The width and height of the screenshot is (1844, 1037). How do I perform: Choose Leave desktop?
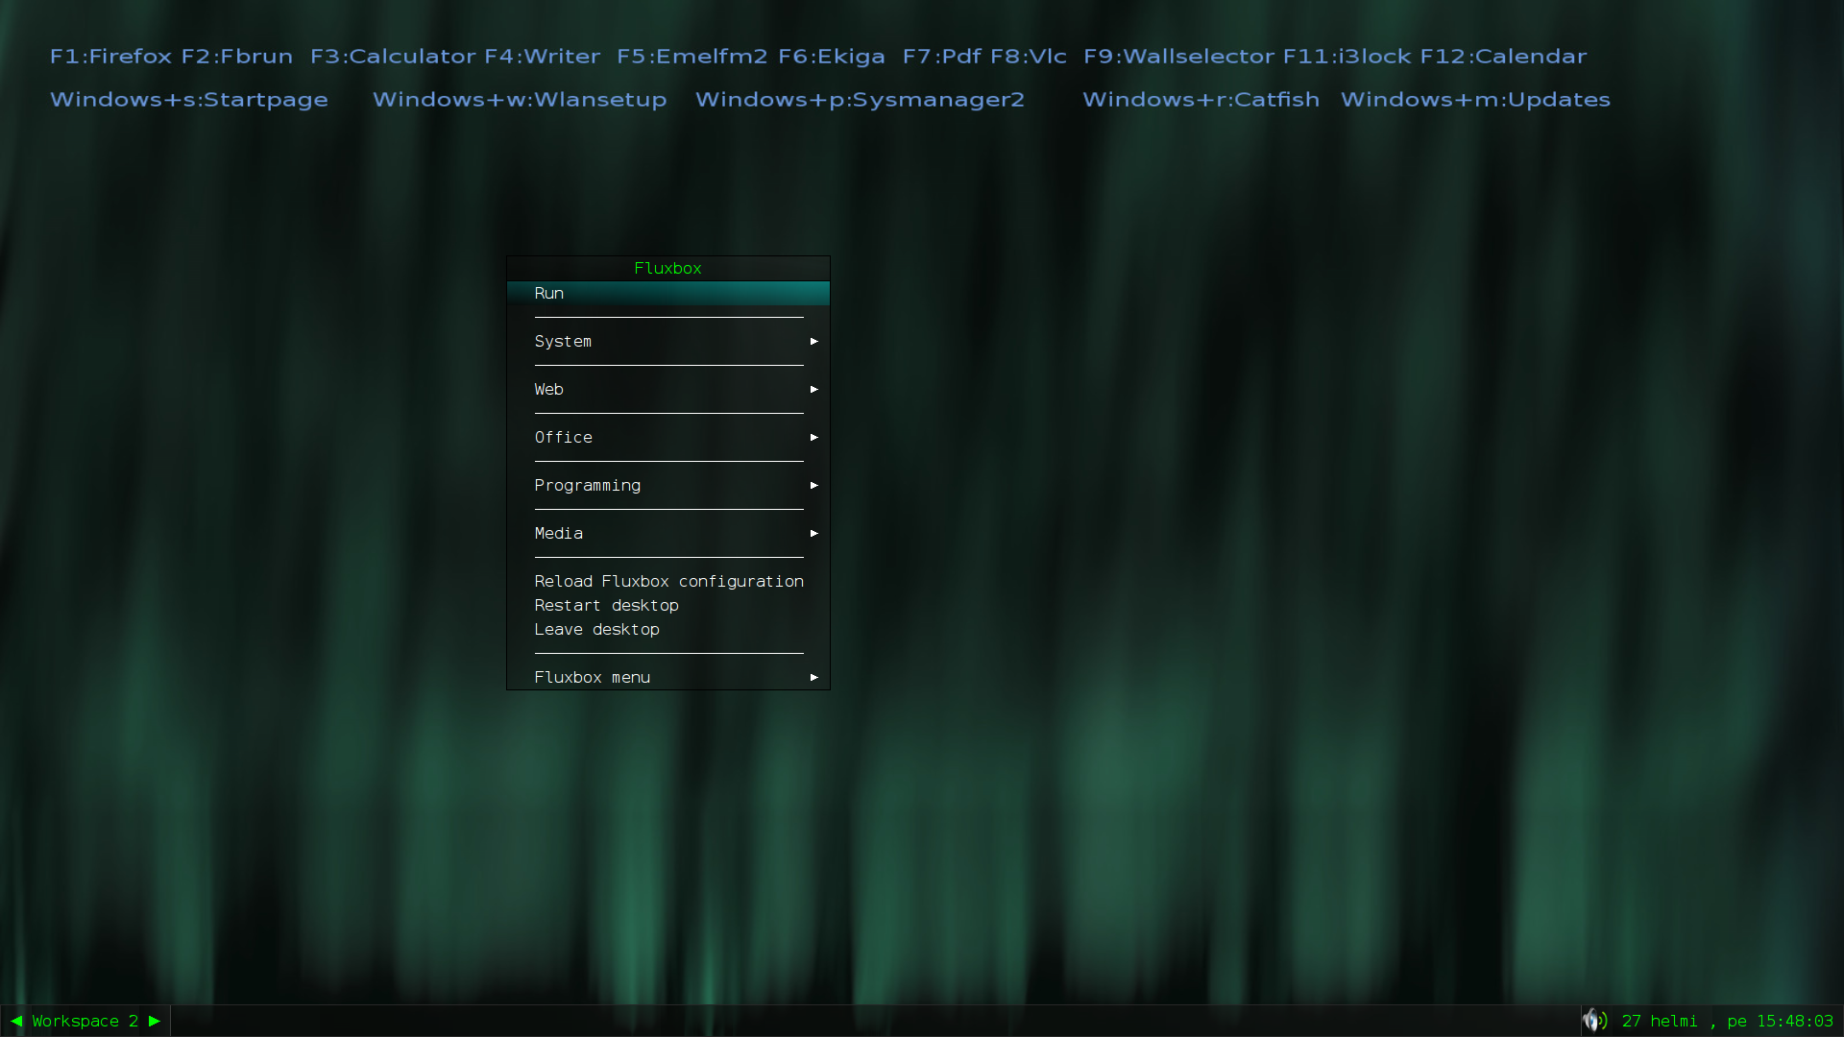pos(667,629)
